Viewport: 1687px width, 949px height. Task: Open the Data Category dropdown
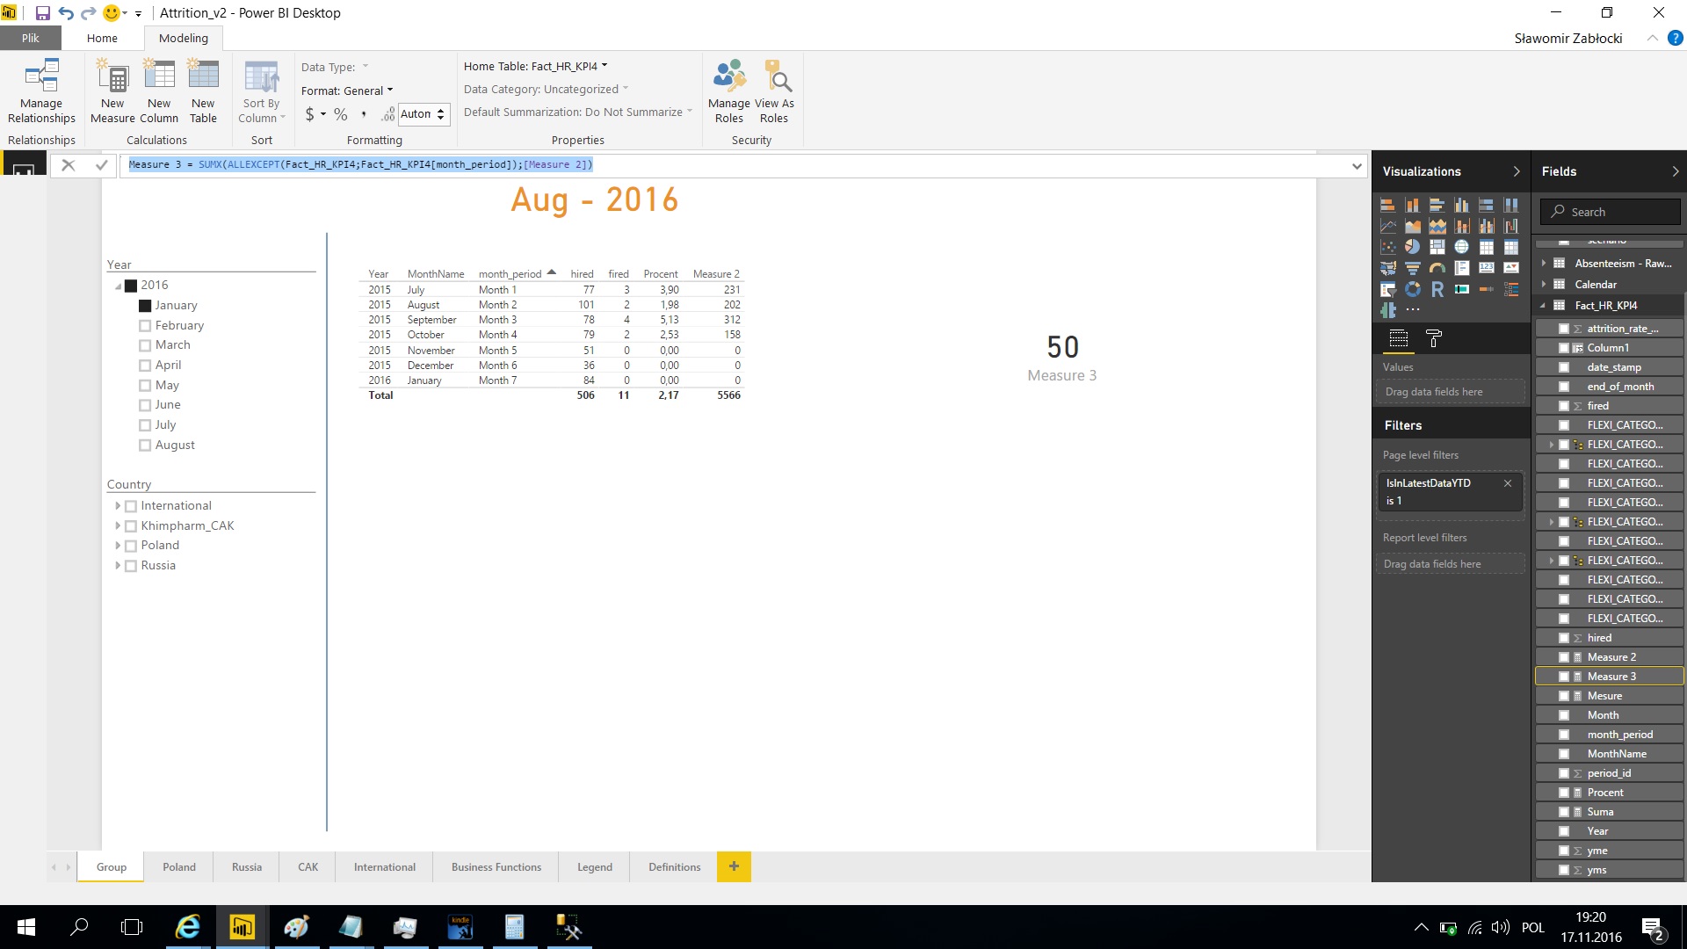(546, 89)
